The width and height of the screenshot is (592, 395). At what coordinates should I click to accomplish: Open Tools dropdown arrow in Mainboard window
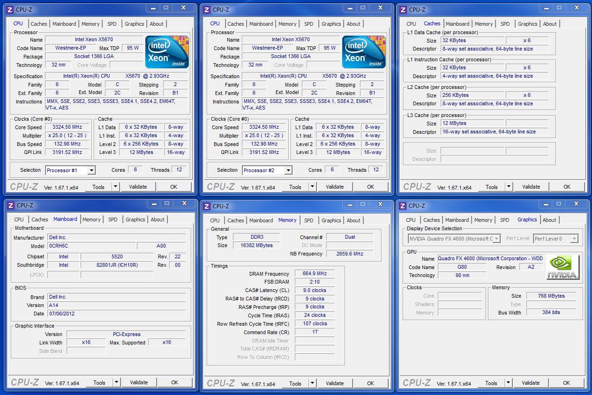[x=116, y=382]
